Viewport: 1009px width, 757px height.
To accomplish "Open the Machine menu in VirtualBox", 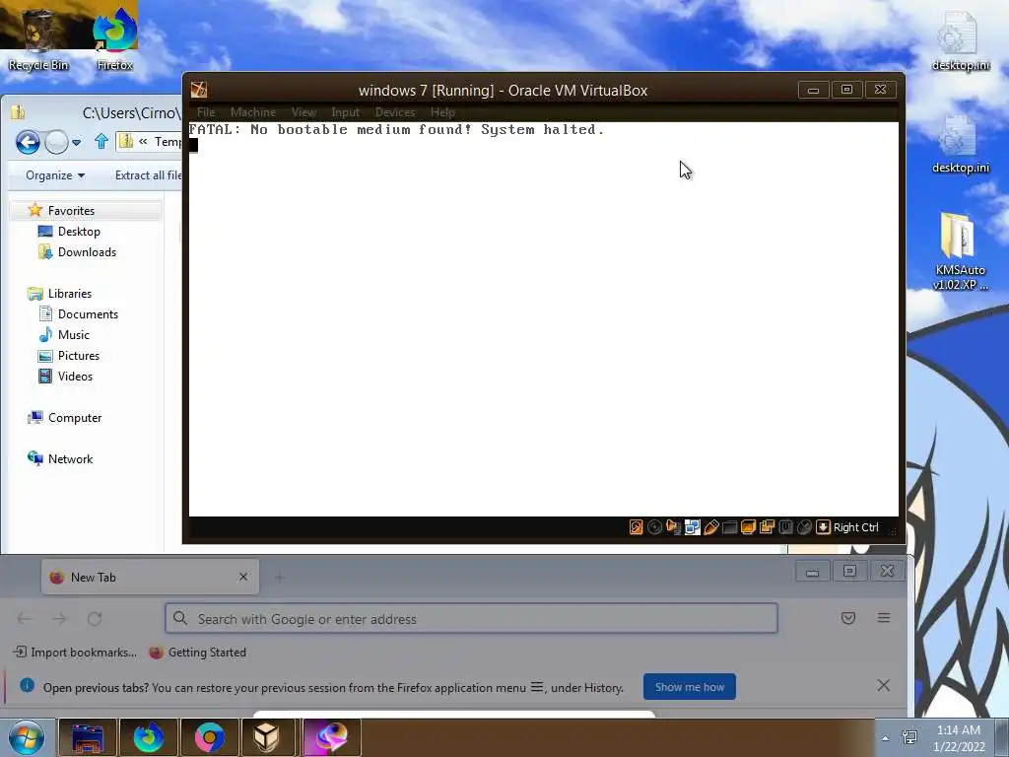I will (x=253, y=112).
